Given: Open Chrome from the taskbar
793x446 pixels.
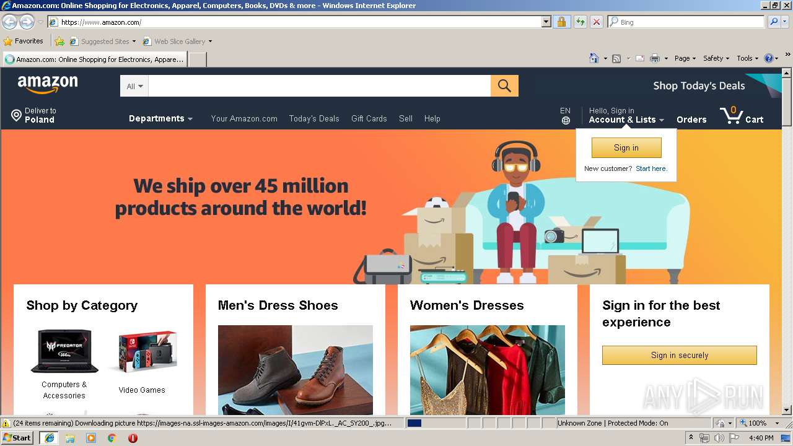Looking at the screenshot, I should click(x=112, y=438).
